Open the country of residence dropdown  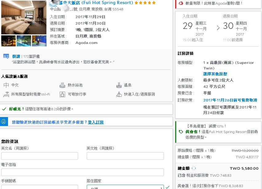(x=125, y=187)
